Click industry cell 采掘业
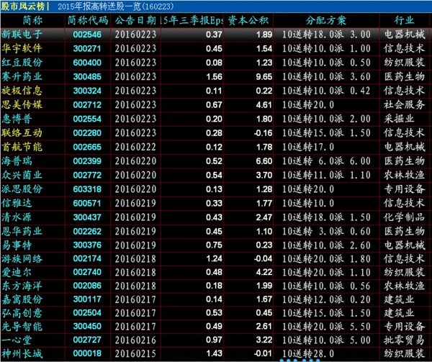Viewport: 432px width, 362px height. pos(399,119)
